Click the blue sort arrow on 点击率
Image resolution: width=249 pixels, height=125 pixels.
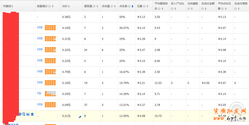coord(133,6)
